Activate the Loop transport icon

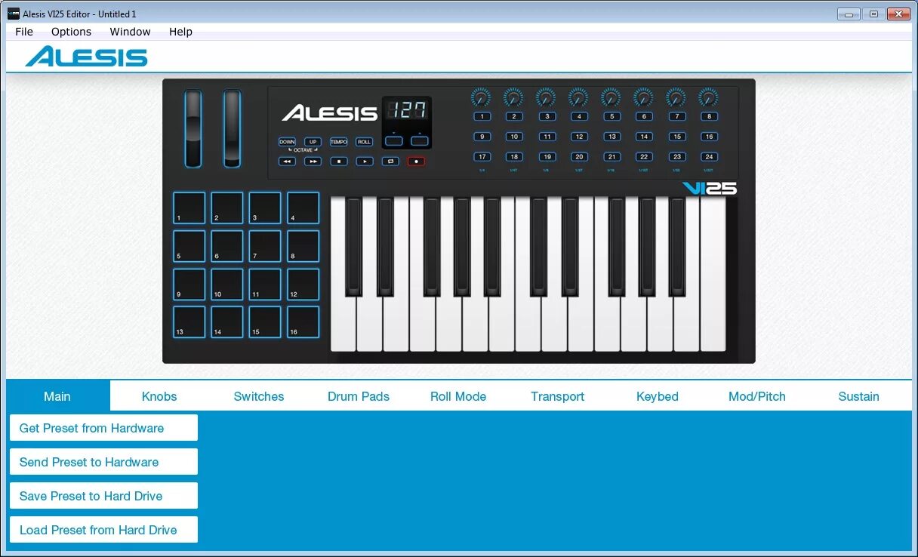(390, 161)
